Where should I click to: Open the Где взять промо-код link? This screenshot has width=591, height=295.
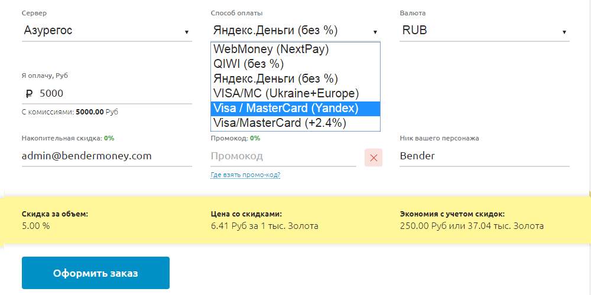pos(245,175)
